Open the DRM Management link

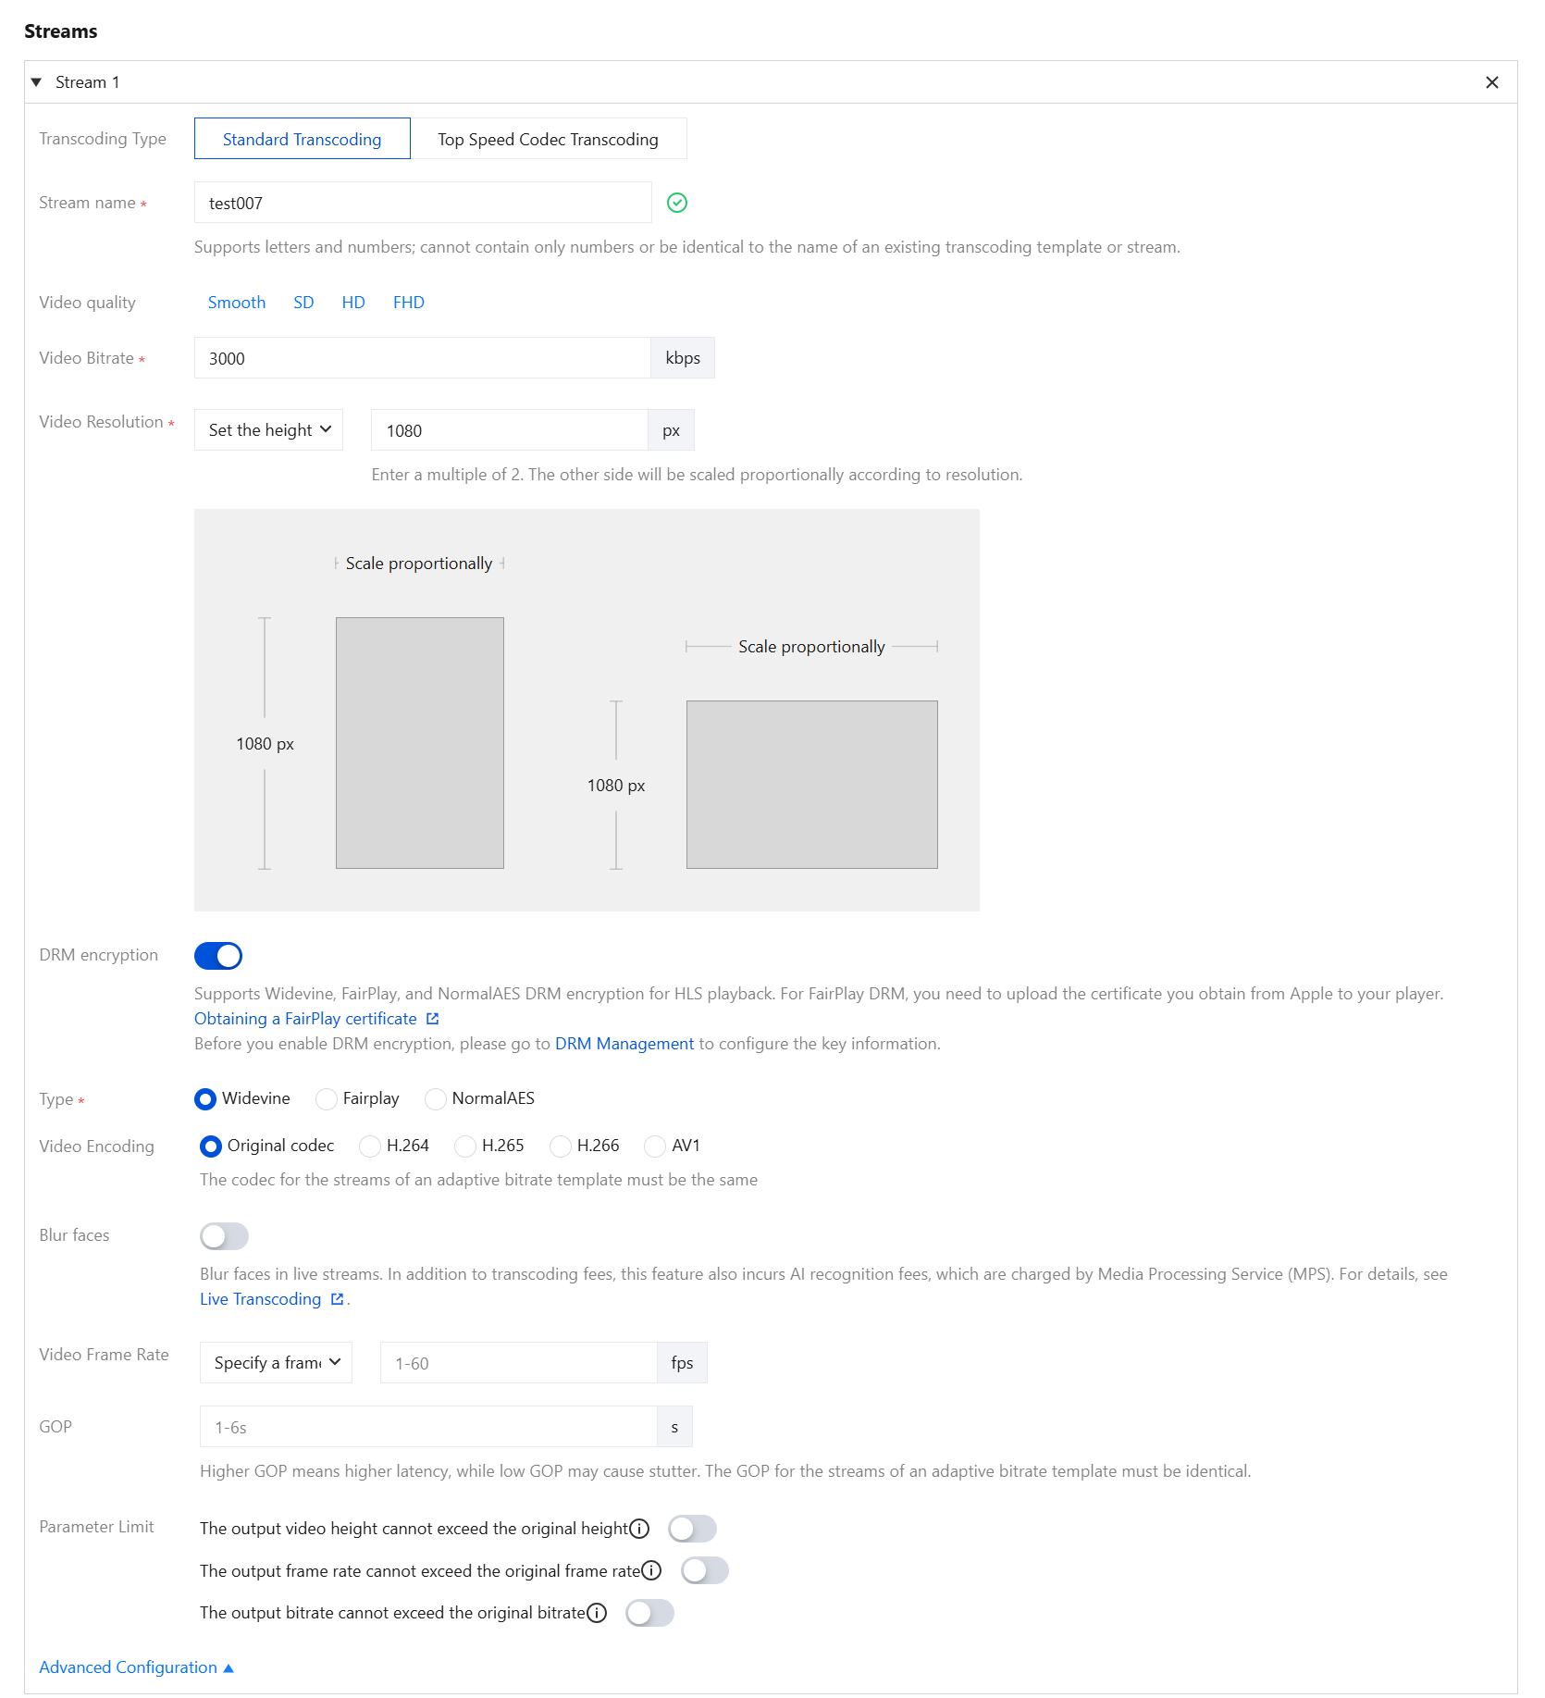pos(624,1044)
